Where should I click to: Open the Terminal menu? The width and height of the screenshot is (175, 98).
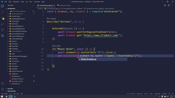37,2
